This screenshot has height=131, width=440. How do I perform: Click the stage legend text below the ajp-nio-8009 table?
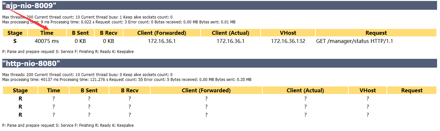coord(68,52)
